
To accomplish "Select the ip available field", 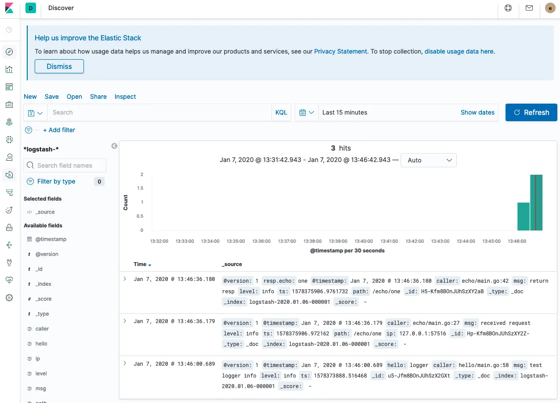I will [37, 359].
